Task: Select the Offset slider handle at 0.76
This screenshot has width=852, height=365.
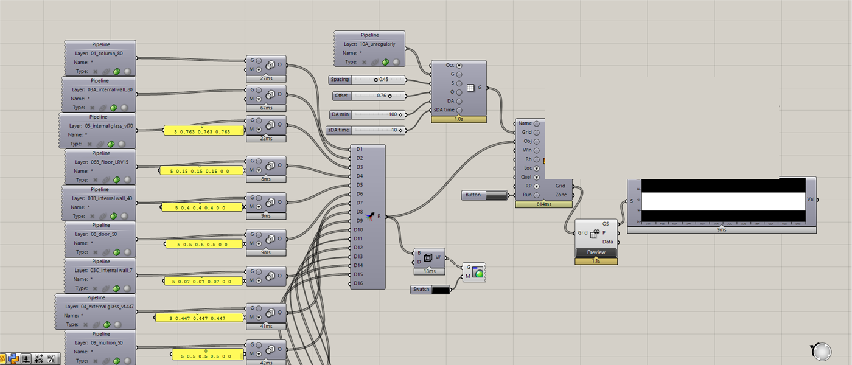Action: click(x=389, y=96)
